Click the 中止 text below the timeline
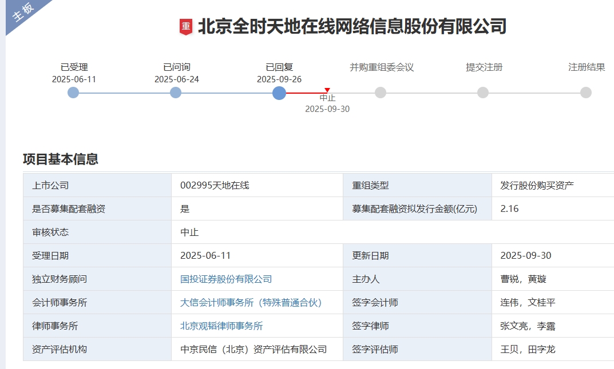The height and width of the screenshot is (369, 614). click(x=327, y=98)
